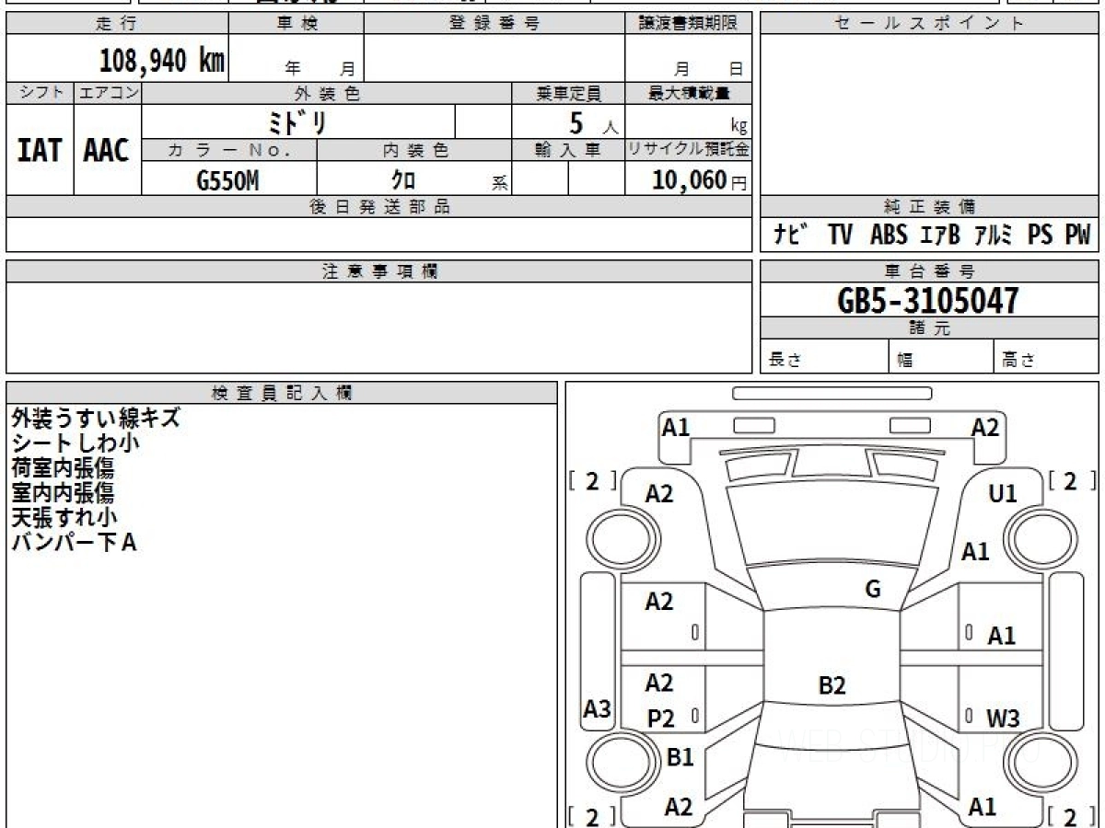1105x828 pixels.
Task: Select the ナビ equipment entry
Action: tap(792, 236)
